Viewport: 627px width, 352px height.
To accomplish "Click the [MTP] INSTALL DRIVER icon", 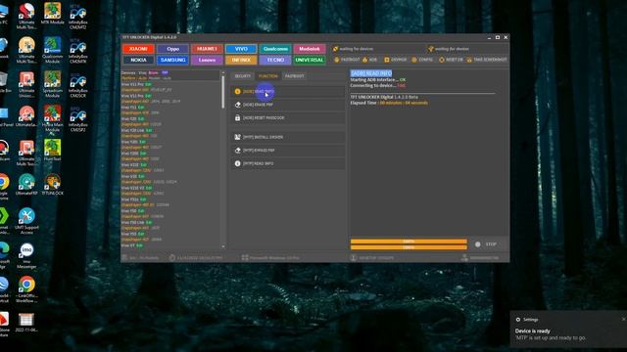I will point(237,137).
